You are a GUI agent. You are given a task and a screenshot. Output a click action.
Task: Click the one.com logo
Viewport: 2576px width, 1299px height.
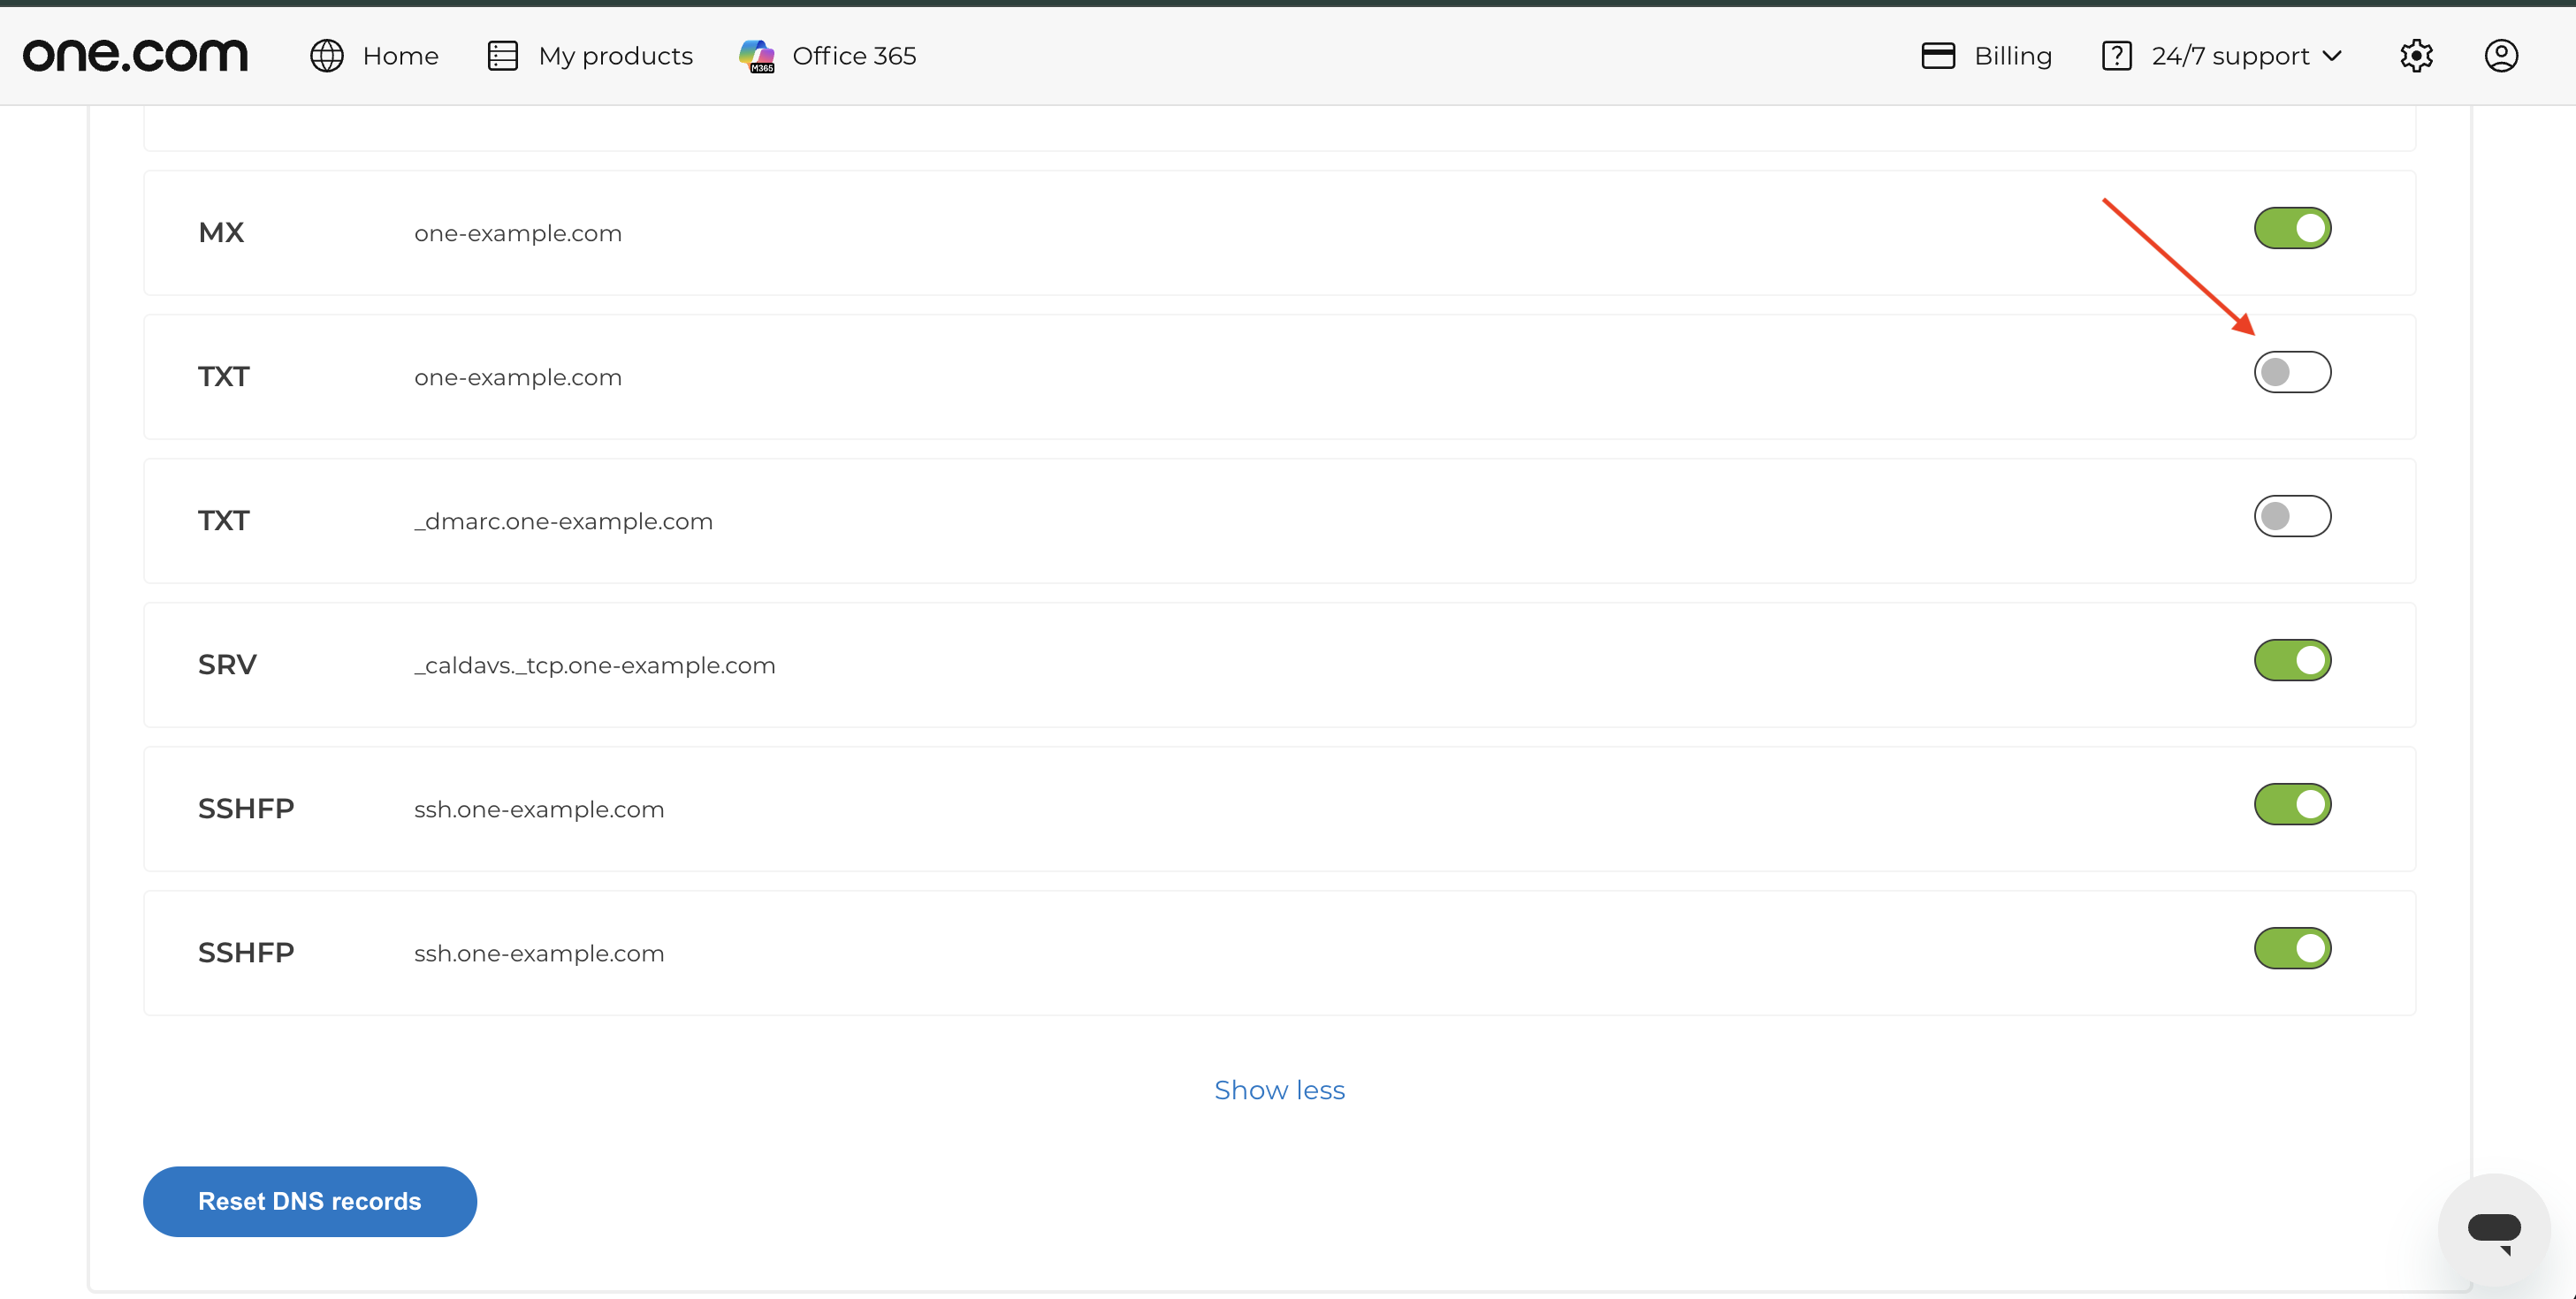(135, 55)
